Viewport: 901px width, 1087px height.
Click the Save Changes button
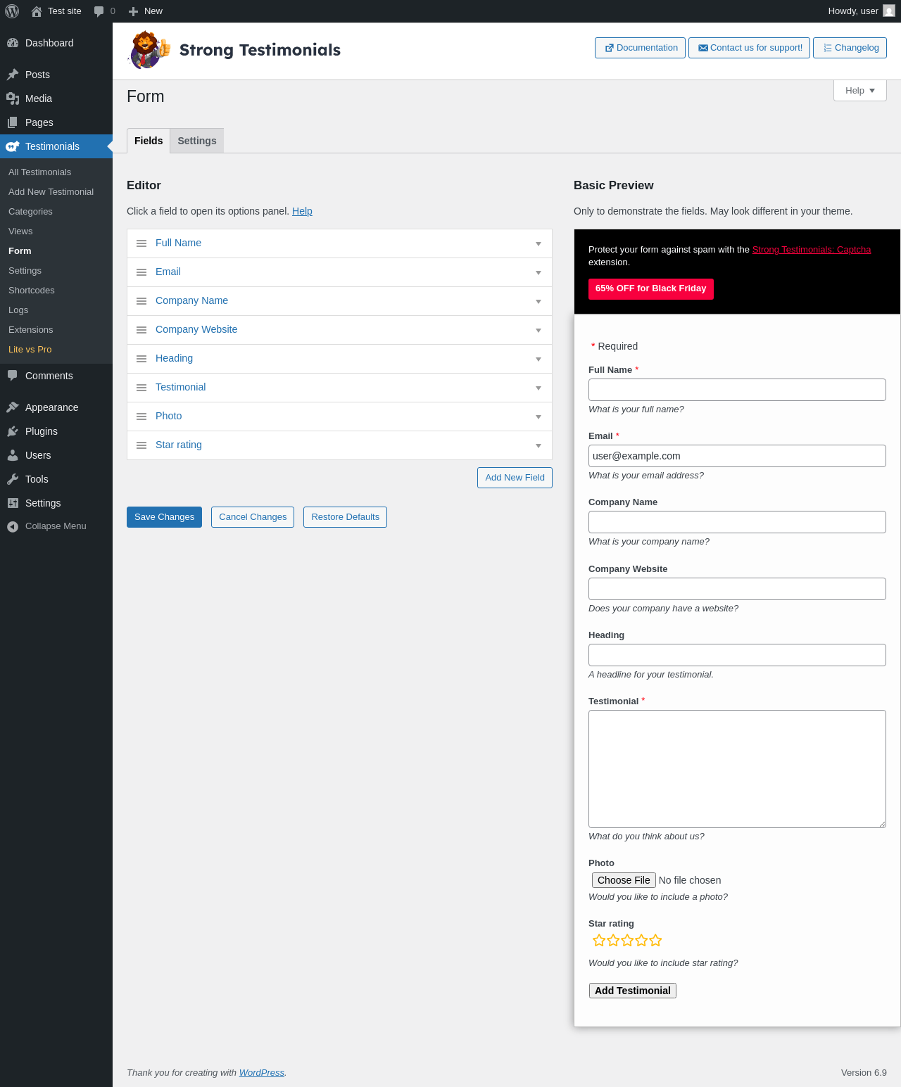164,517
